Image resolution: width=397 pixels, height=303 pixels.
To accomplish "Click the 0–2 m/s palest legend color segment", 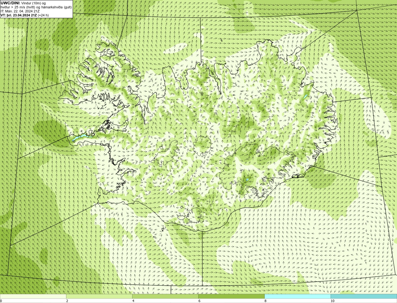I will click(33, 296).
